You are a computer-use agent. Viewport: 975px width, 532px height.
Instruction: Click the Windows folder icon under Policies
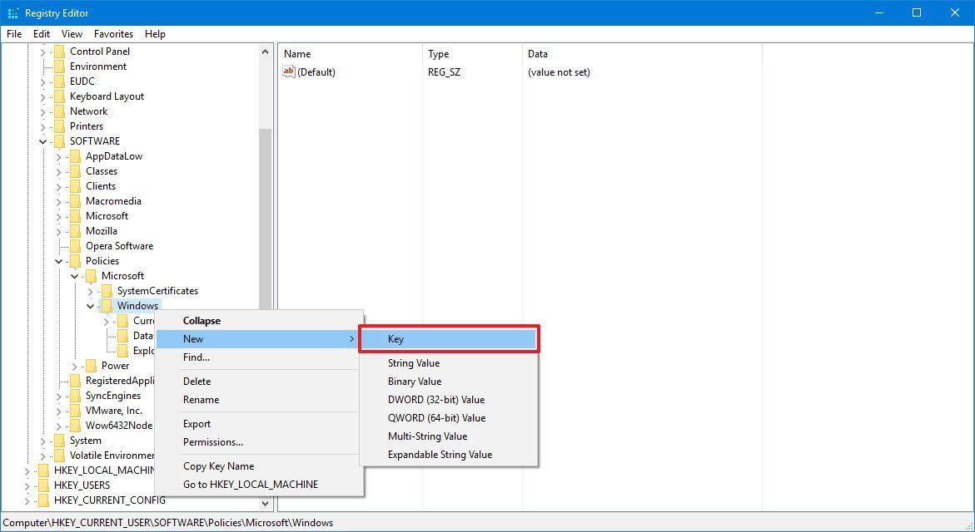108,305
